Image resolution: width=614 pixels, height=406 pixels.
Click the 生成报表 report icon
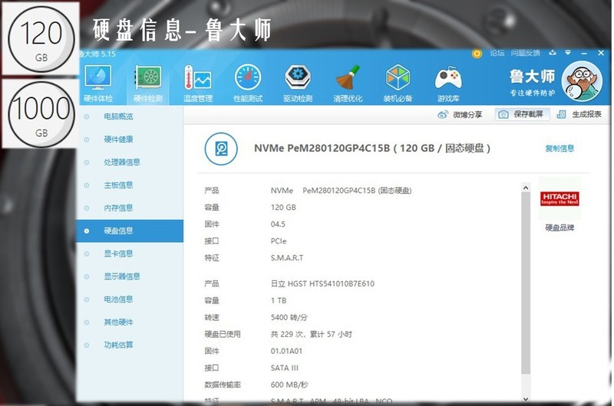(562, 114)
